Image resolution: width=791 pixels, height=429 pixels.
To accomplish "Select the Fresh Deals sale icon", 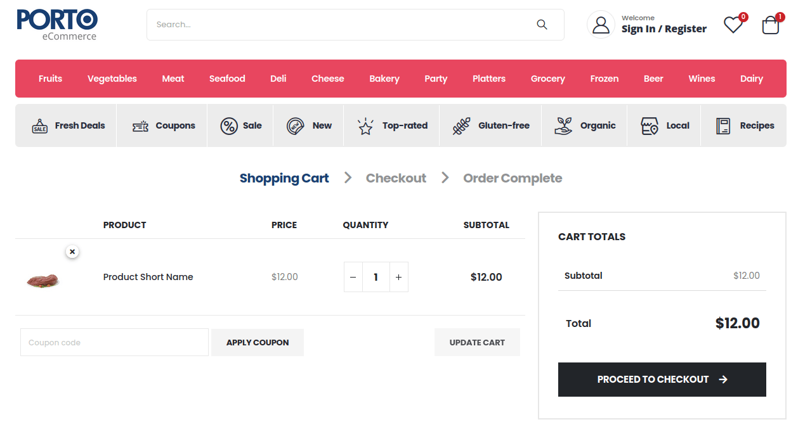I will click(x=39, y=125).
